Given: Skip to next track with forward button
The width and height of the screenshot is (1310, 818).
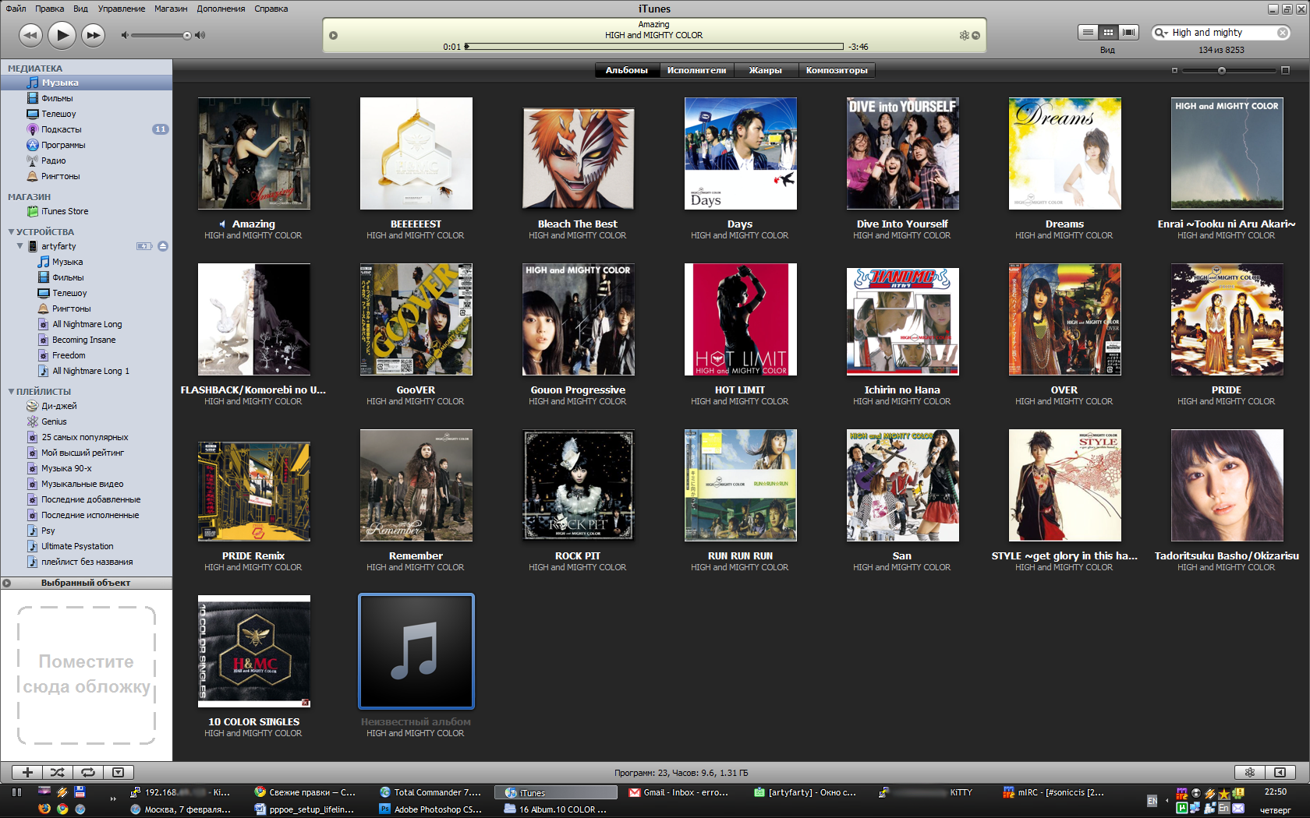Looking at the screenshot, I should click(x=93, y=35).
